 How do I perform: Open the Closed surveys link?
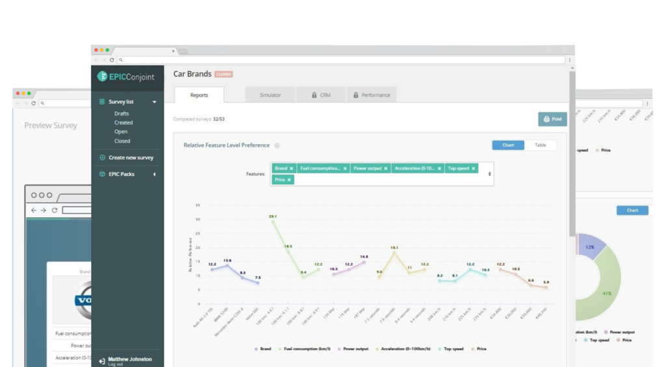click(122, 141)
